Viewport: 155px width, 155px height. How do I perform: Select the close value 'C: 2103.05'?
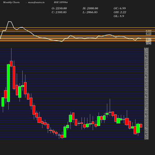tap(59, 12)
